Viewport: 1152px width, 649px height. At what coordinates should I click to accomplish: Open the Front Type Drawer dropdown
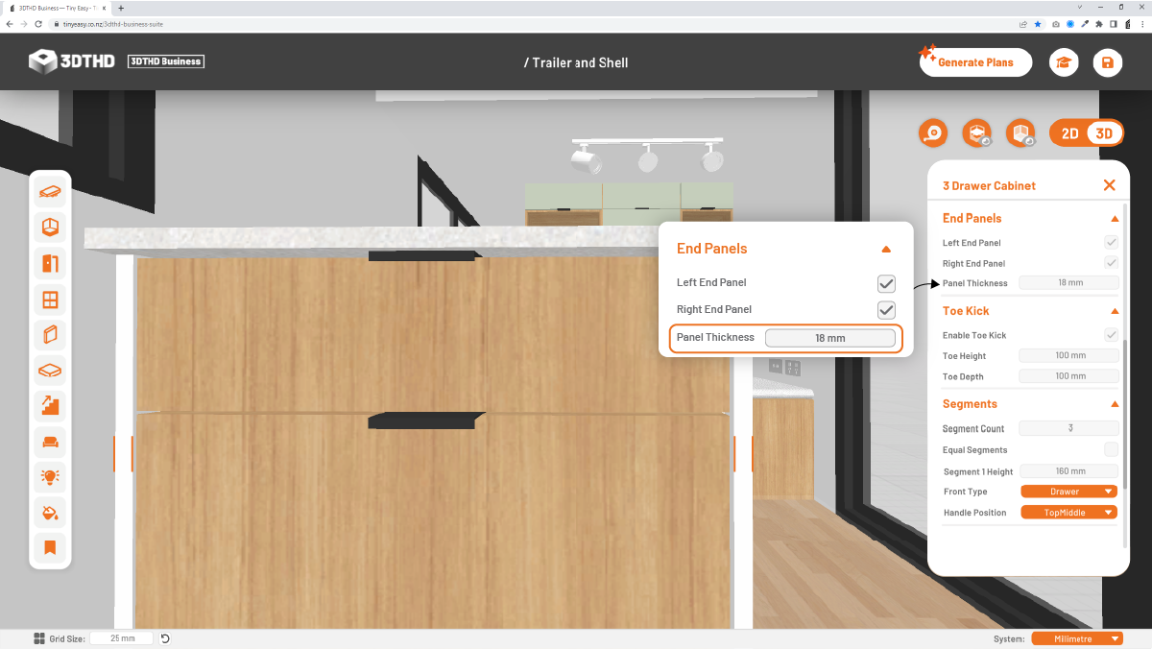coord(1069,492)
